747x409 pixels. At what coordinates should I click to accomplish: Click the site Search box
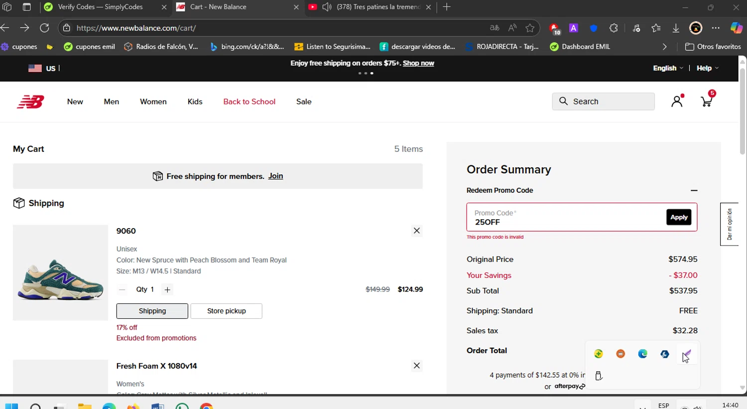603,101
